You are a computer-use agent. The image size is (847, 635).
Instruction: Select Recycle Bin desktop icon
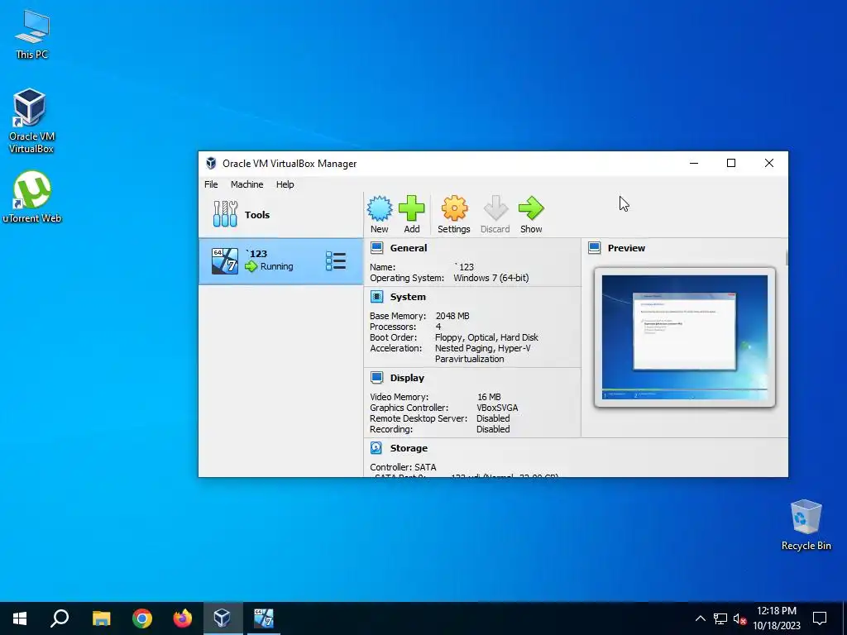point(806,525)
